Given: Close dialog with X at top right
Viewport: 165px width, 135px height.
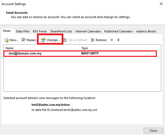Looking at the screenshot, I should pos(161,4).
